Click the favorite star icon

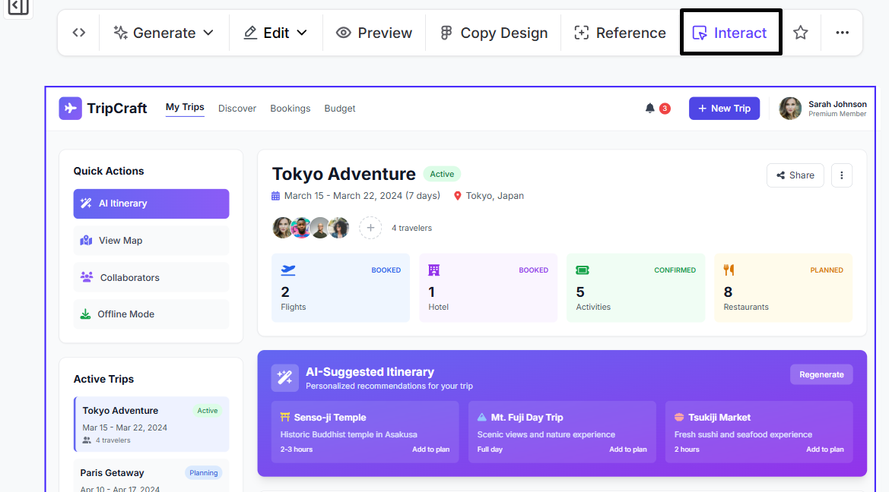pyautogui.click(x=800, y=33)
